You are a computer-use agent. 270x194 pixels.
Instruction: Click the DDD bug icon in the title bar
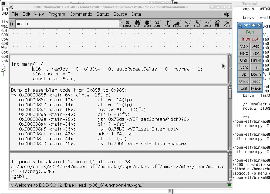[11, 7]
